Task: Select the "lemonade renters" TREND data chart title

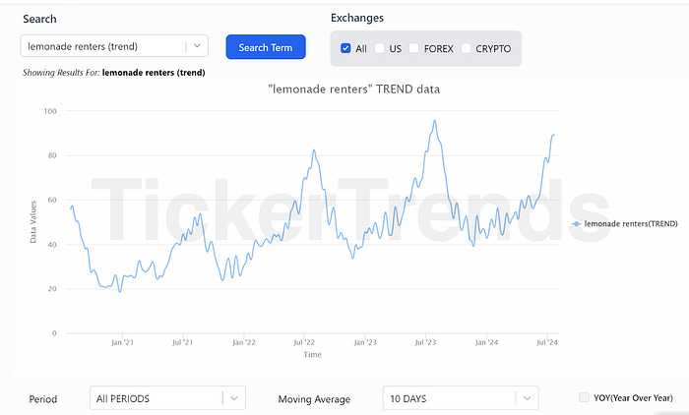Action: (x=353, y=89)
